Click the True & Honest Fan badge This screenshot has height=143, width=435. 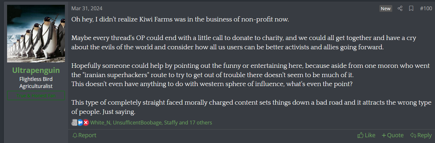click(36, 96)
